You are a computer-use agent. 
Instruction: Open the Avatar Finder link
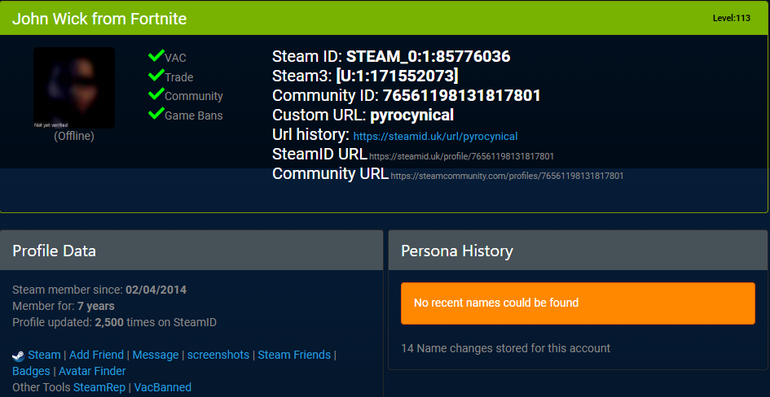tap(92, 371)
